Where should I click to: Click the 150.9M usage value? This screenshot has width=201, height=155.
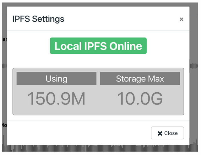coord(57,99)
